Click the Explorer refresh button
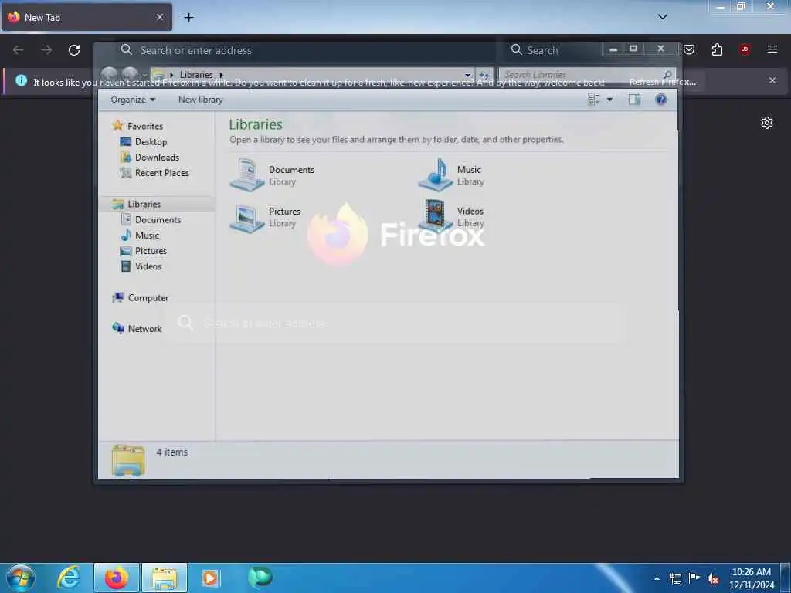Screen dimensions: 791x593 484,75
